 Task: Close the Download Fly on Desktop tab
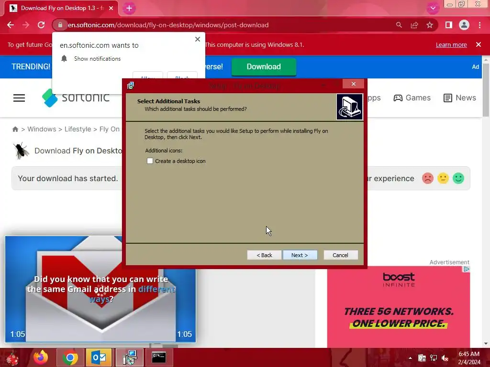click(111, 8)
